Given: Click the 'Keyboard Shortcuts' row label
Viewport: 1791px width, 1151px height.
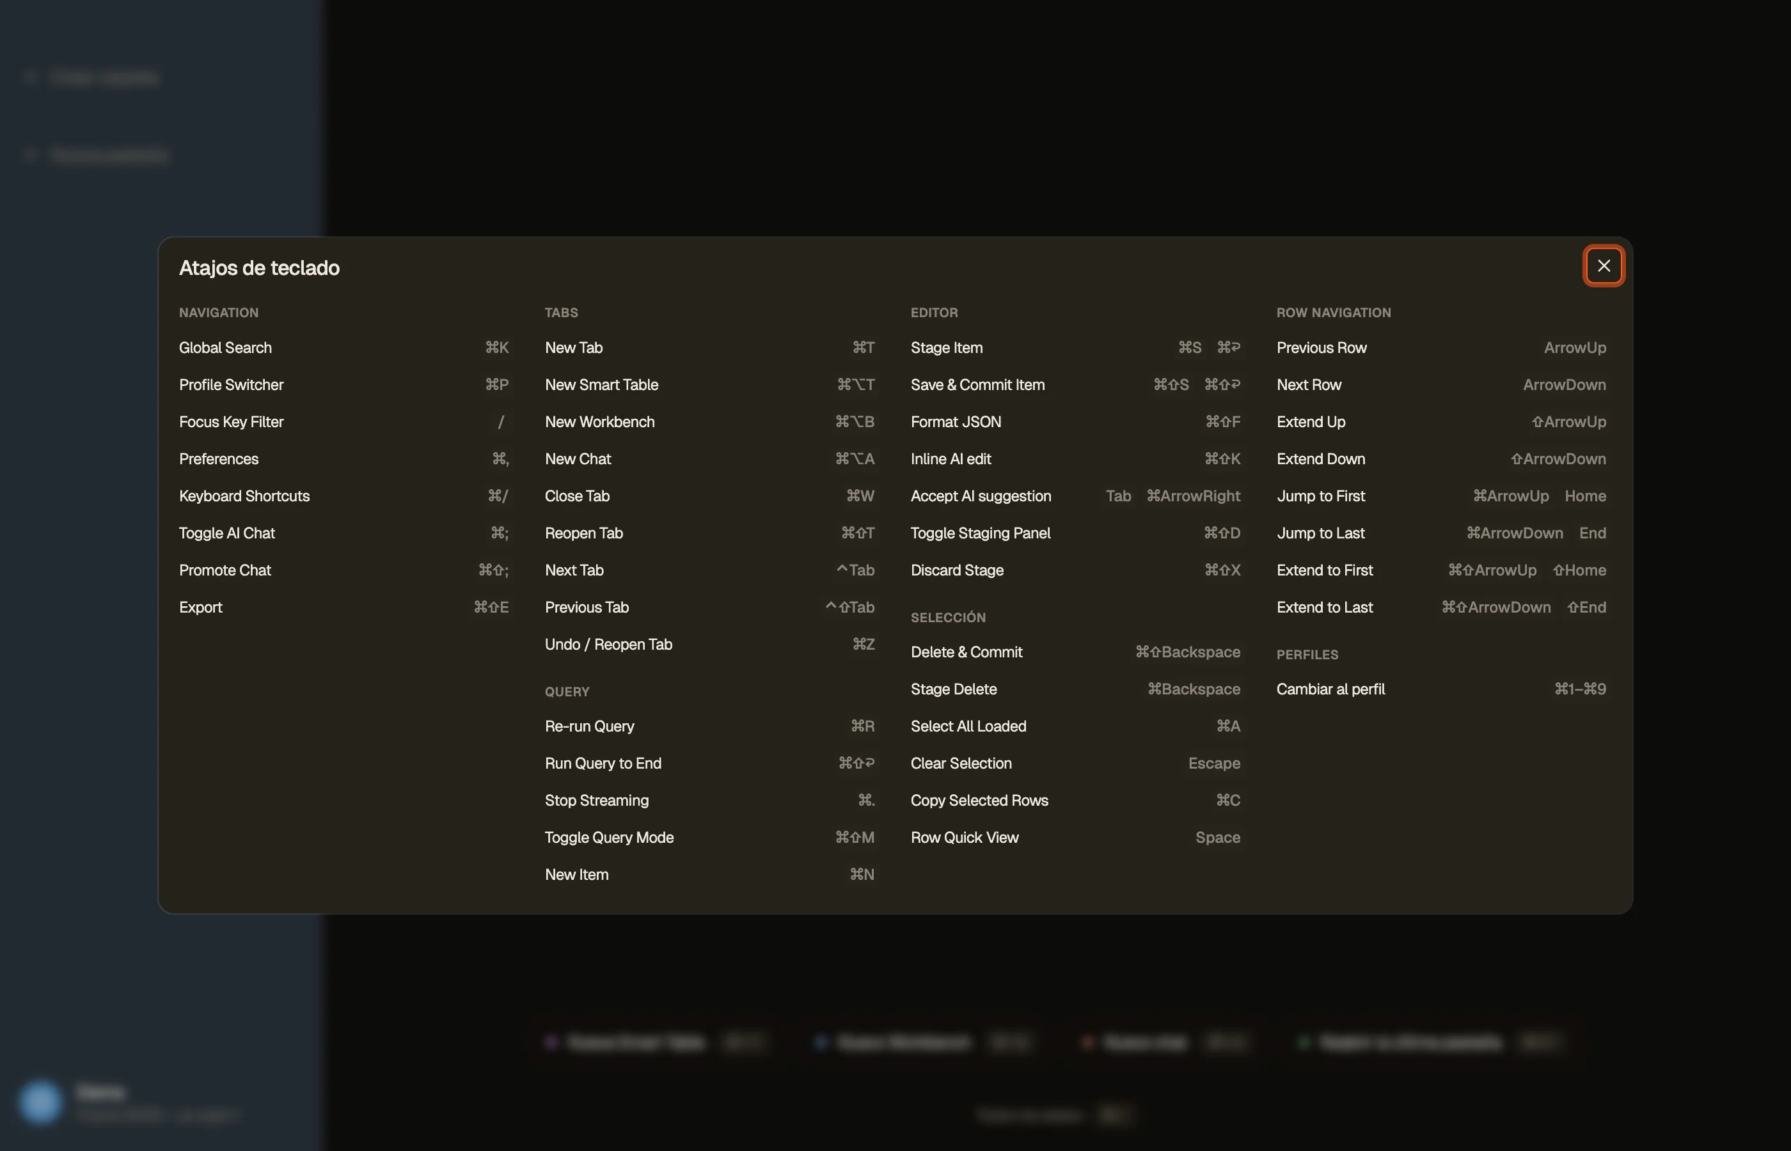Looking at the screenshot, I should click(x=244, y=496).
